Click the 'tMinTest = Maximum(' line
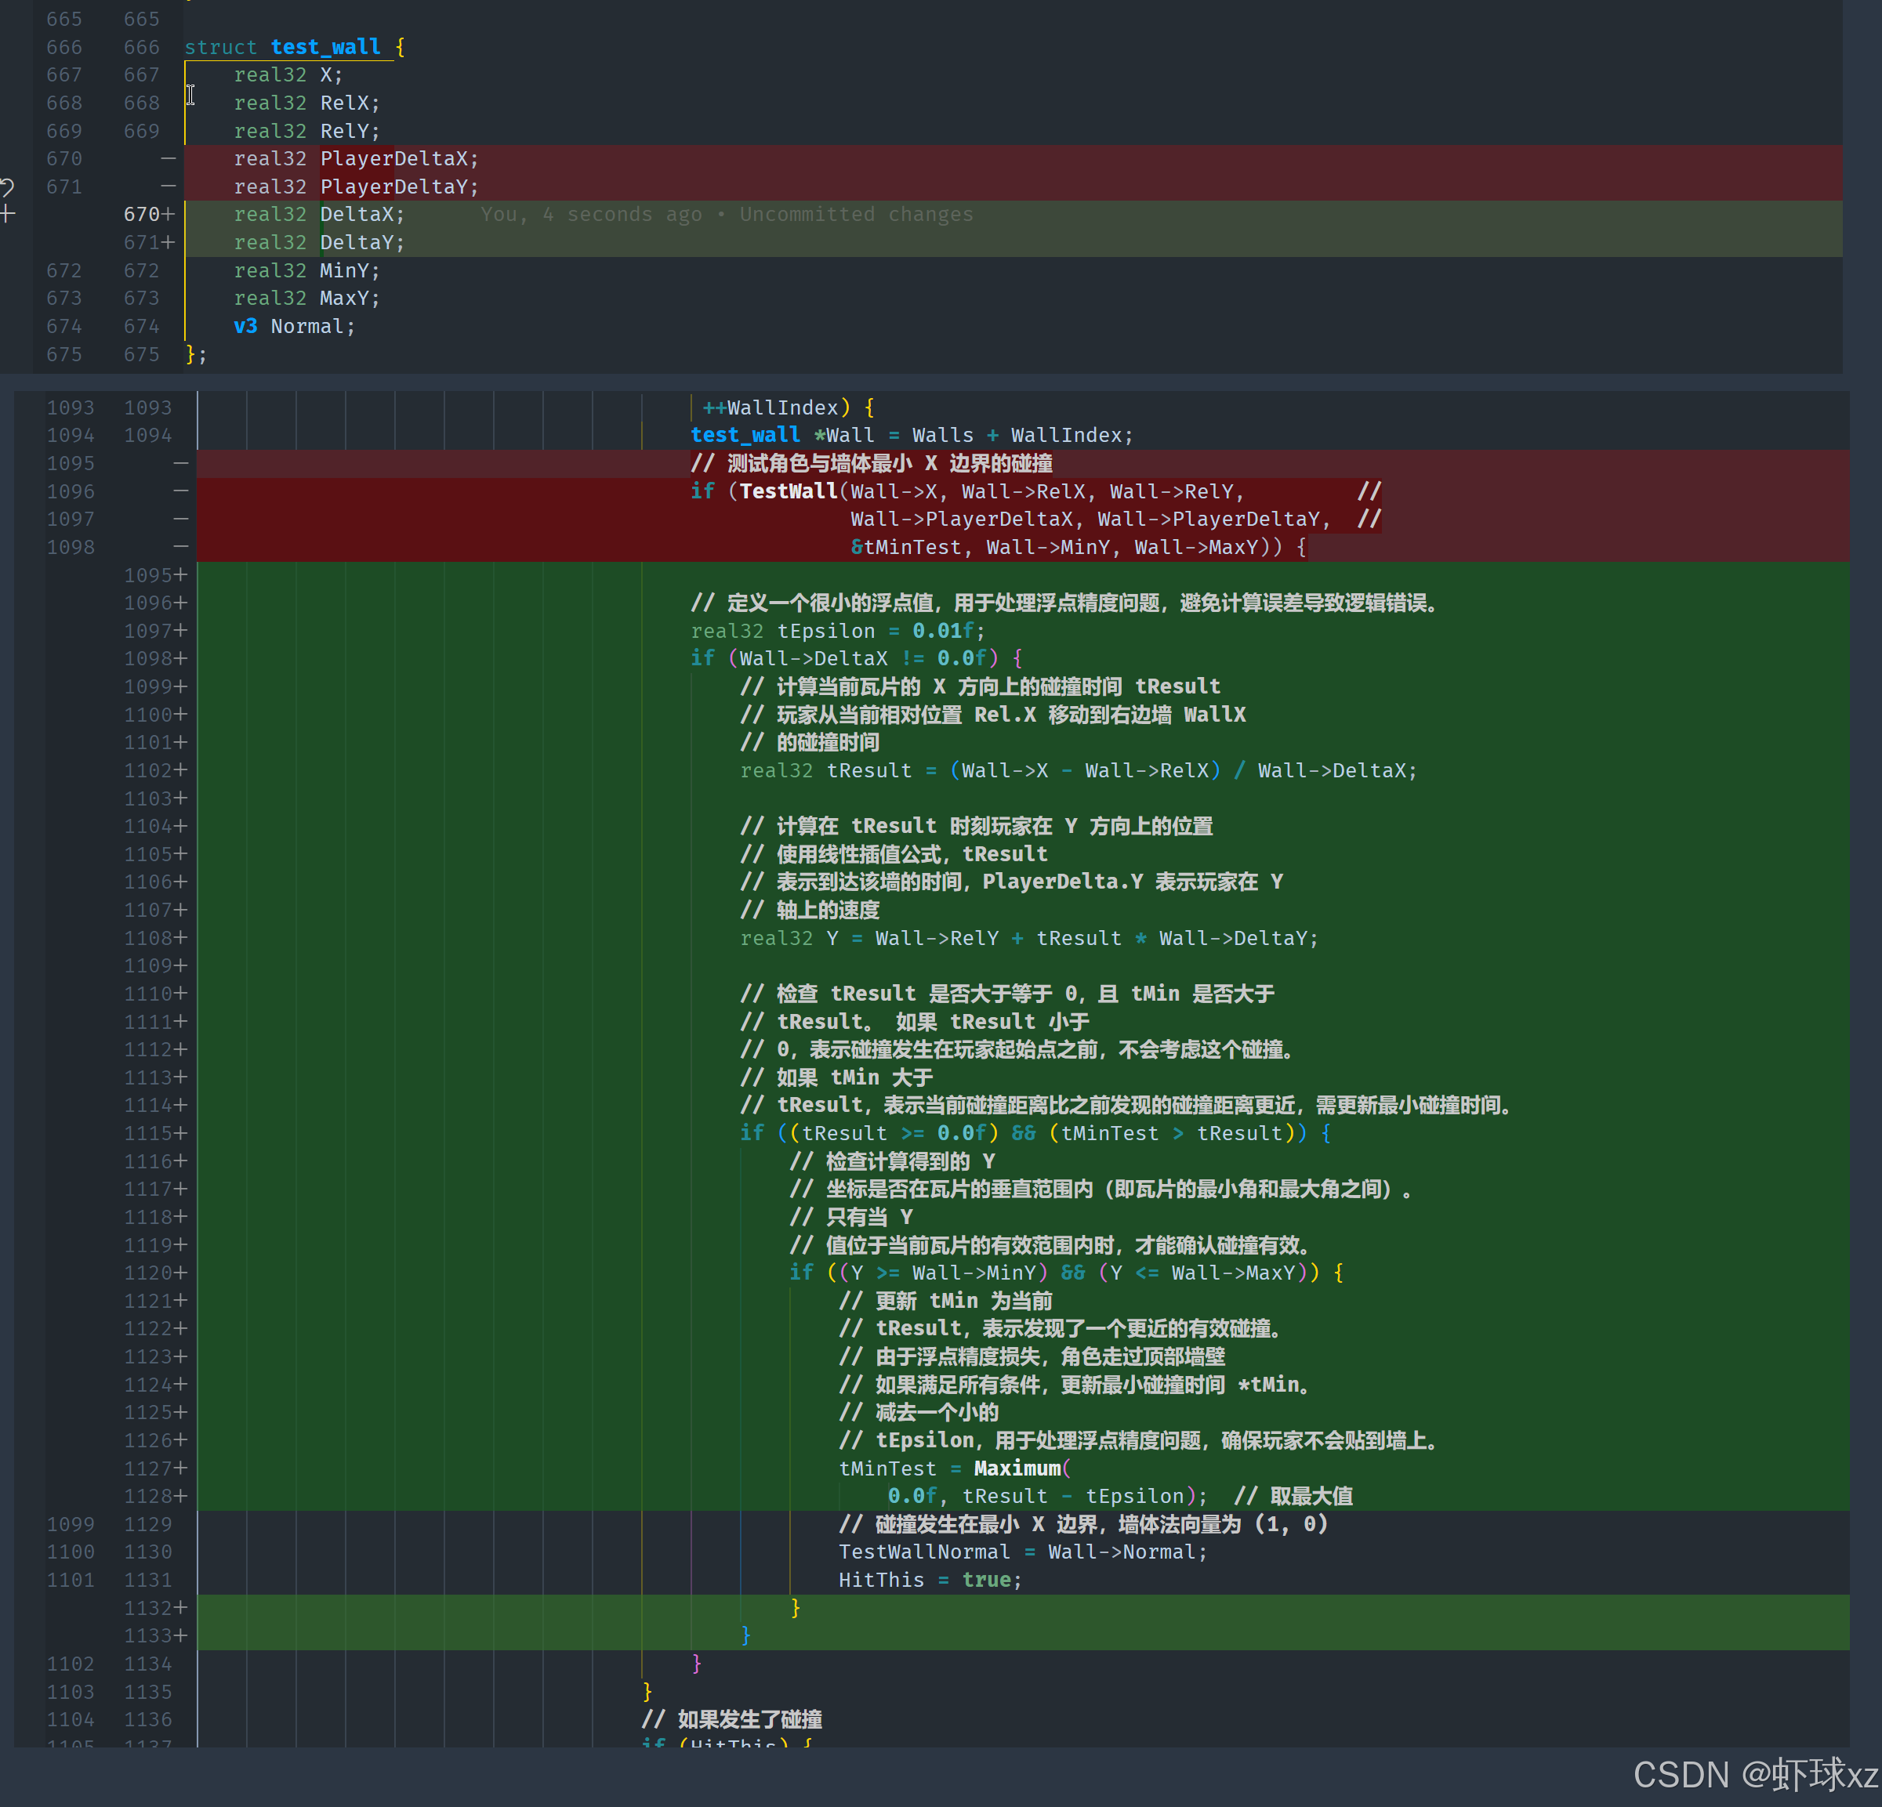Image resolution: width=1882 pixels, height=1807 pixels. (x=956, y=1468)
